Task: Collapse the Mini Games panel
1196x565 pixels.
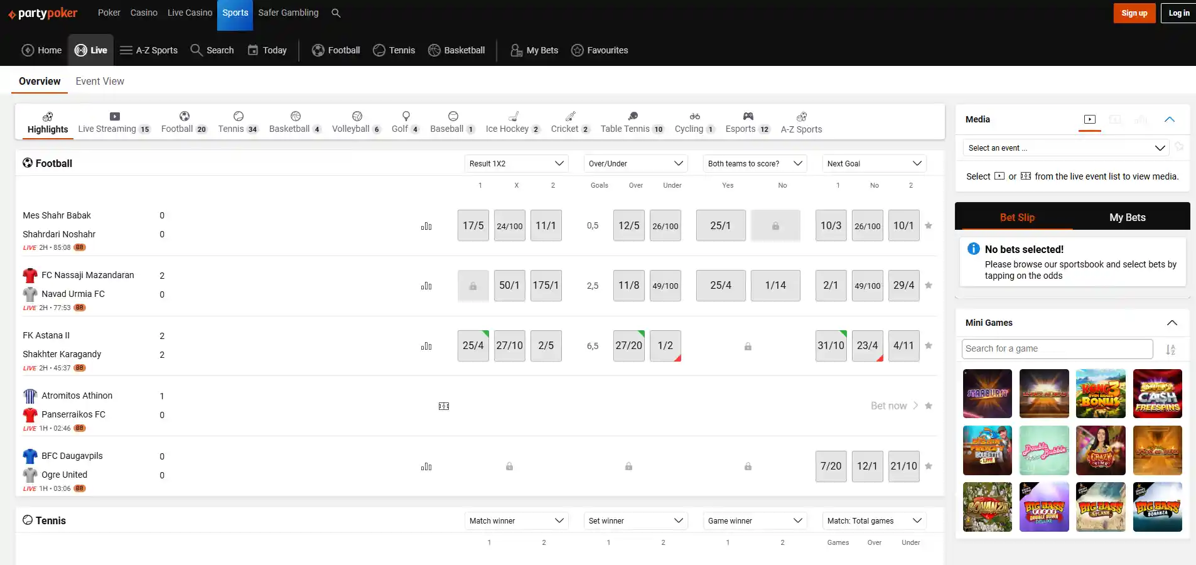Action: coord(1172,323)
